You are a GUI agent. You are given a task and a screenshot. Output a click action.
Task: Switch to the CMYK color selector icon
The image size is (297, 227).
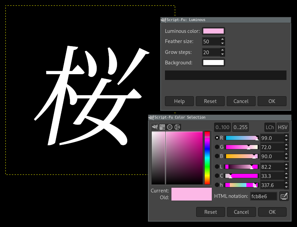coord(162,127)
